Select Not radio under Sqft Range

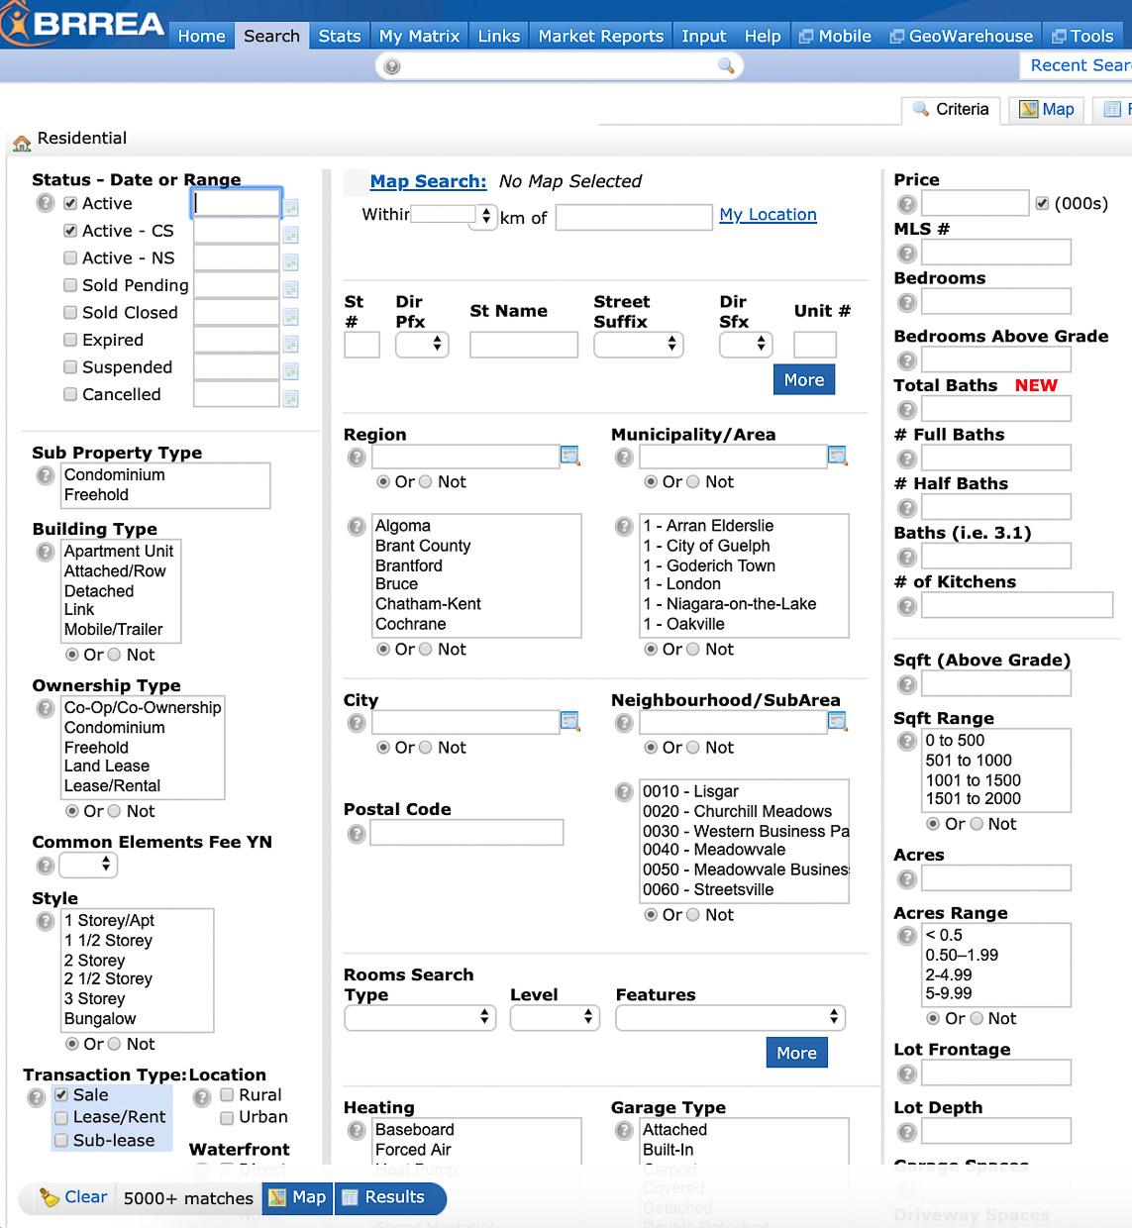point(976,825)
